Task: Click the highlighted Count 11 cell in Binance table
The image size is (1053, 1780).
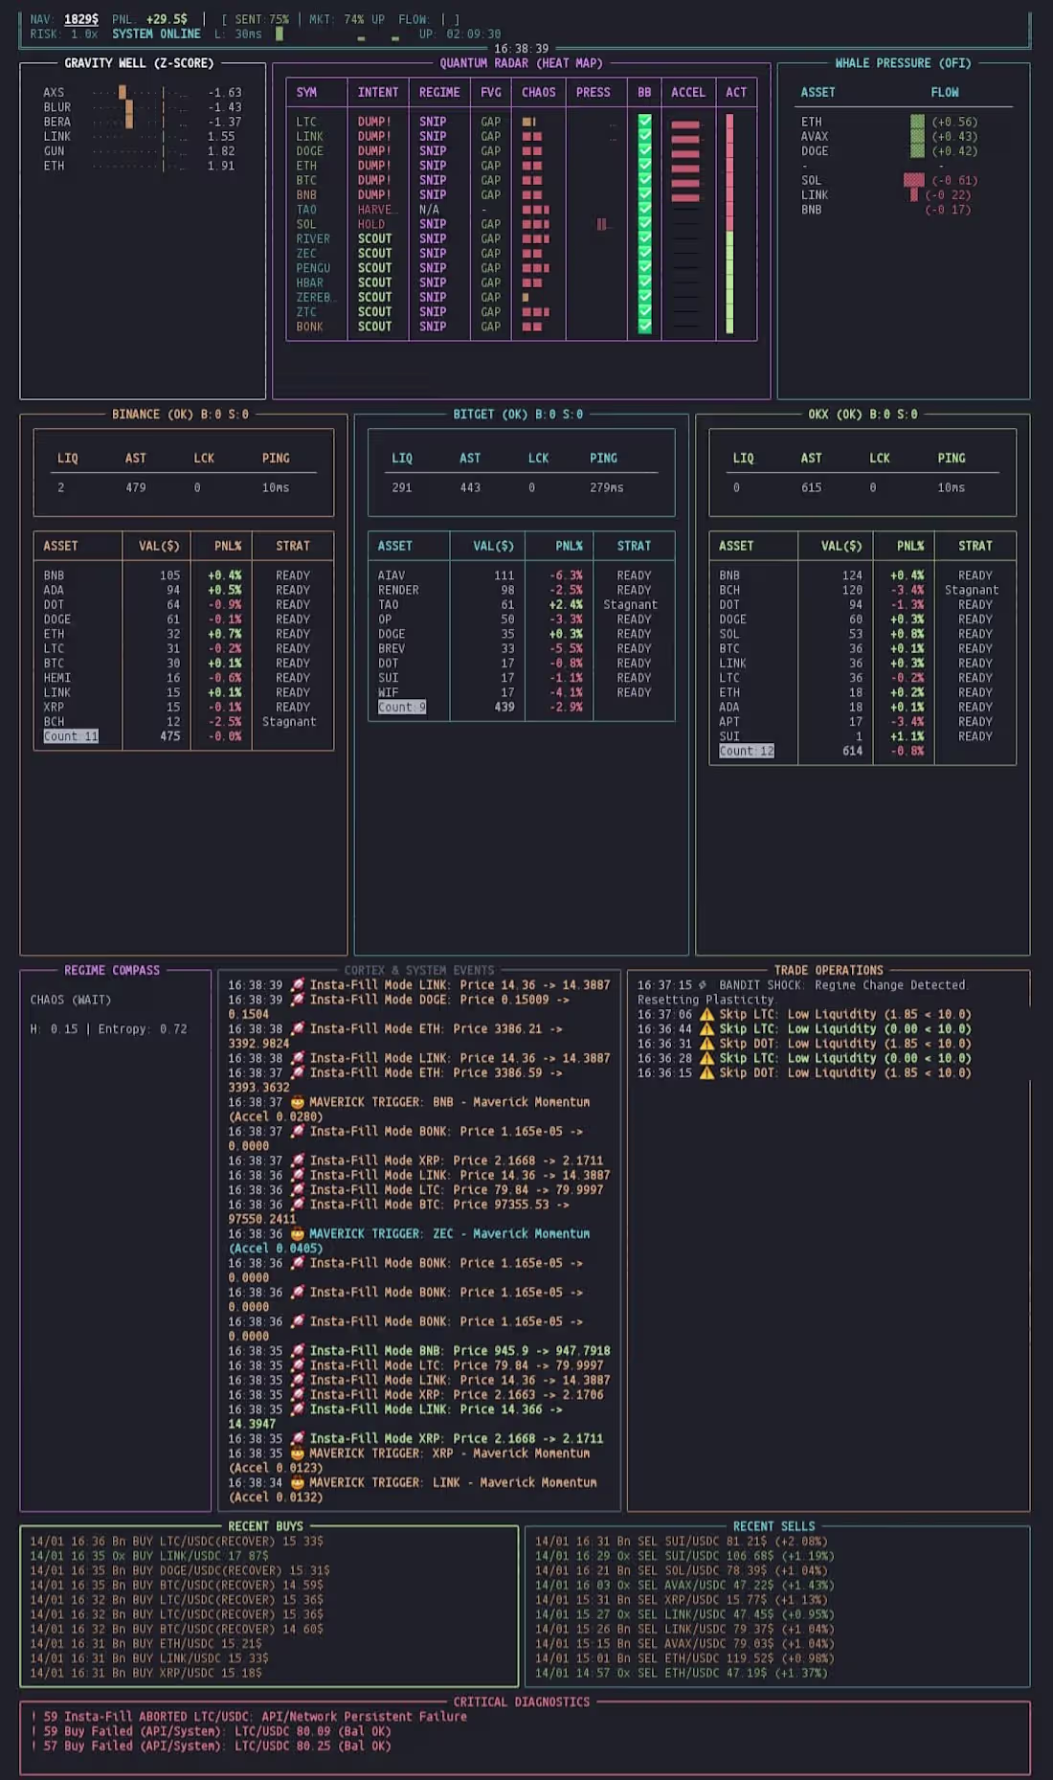Action: coord(71,736)
